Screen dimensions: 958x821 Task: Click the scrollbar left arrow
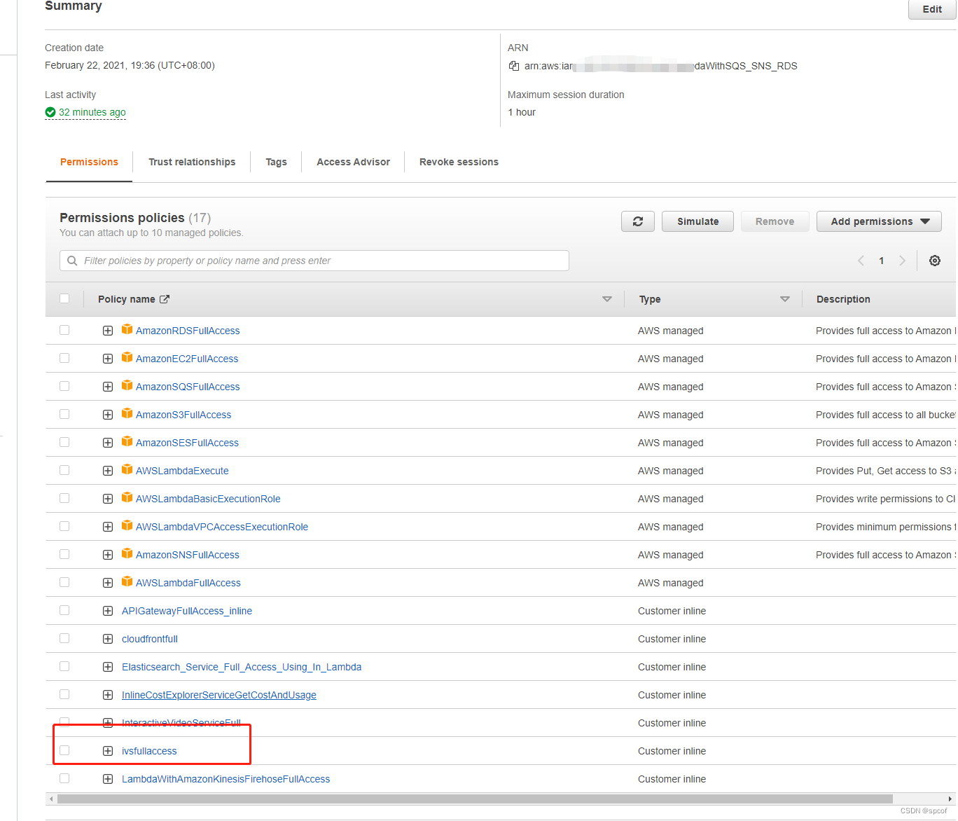[x=51, y=799]
